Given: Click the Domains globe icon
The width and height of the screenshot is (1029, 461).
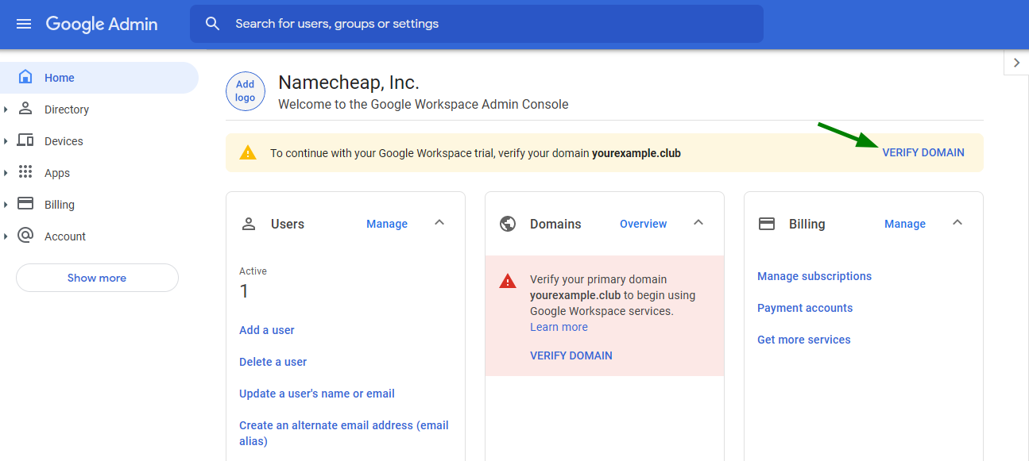Looking at the screenshot, I should pyautogui.click(x=508, y=224).
